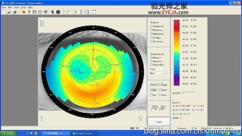Open the Tools menu
The height and width of the screenshot is (136, 242).
(x=23, y=7)
